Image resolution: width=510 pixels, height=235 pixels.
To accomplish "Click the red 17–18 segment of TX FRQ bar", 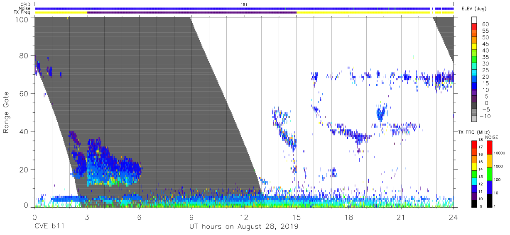I will (474, 144).
